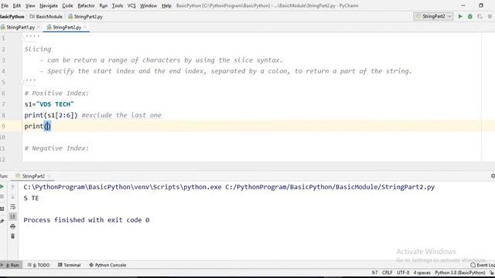Restore layout icon in Run panel sidebar

point(2,209)
